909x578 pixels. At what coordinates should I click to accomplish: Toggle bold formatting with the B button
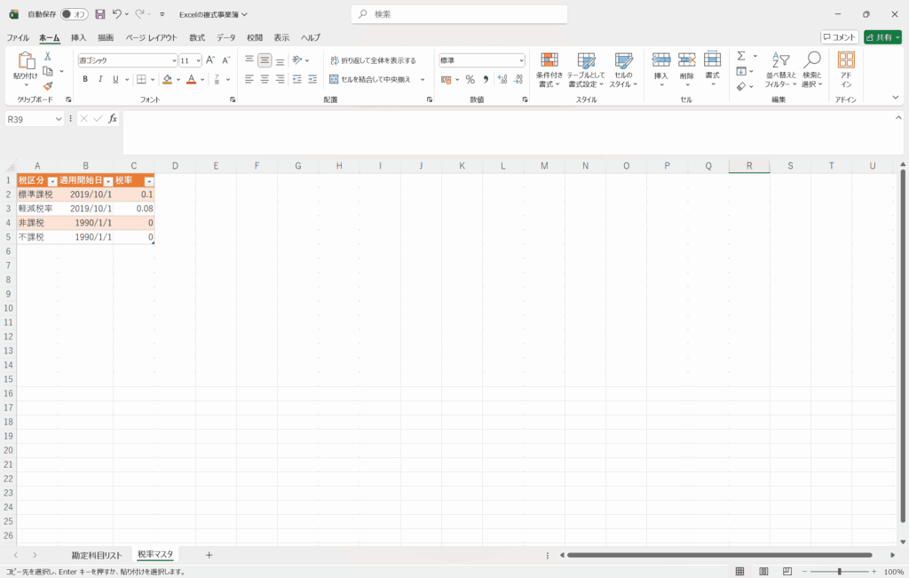point(85,79)
